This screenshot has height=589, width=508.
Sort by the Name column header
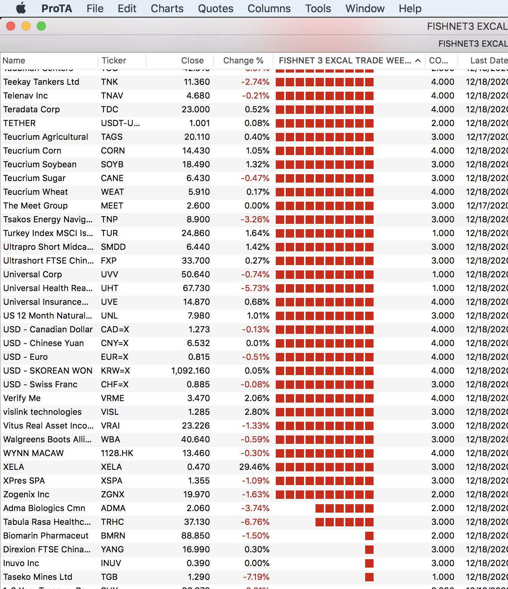tap(49, 60)
